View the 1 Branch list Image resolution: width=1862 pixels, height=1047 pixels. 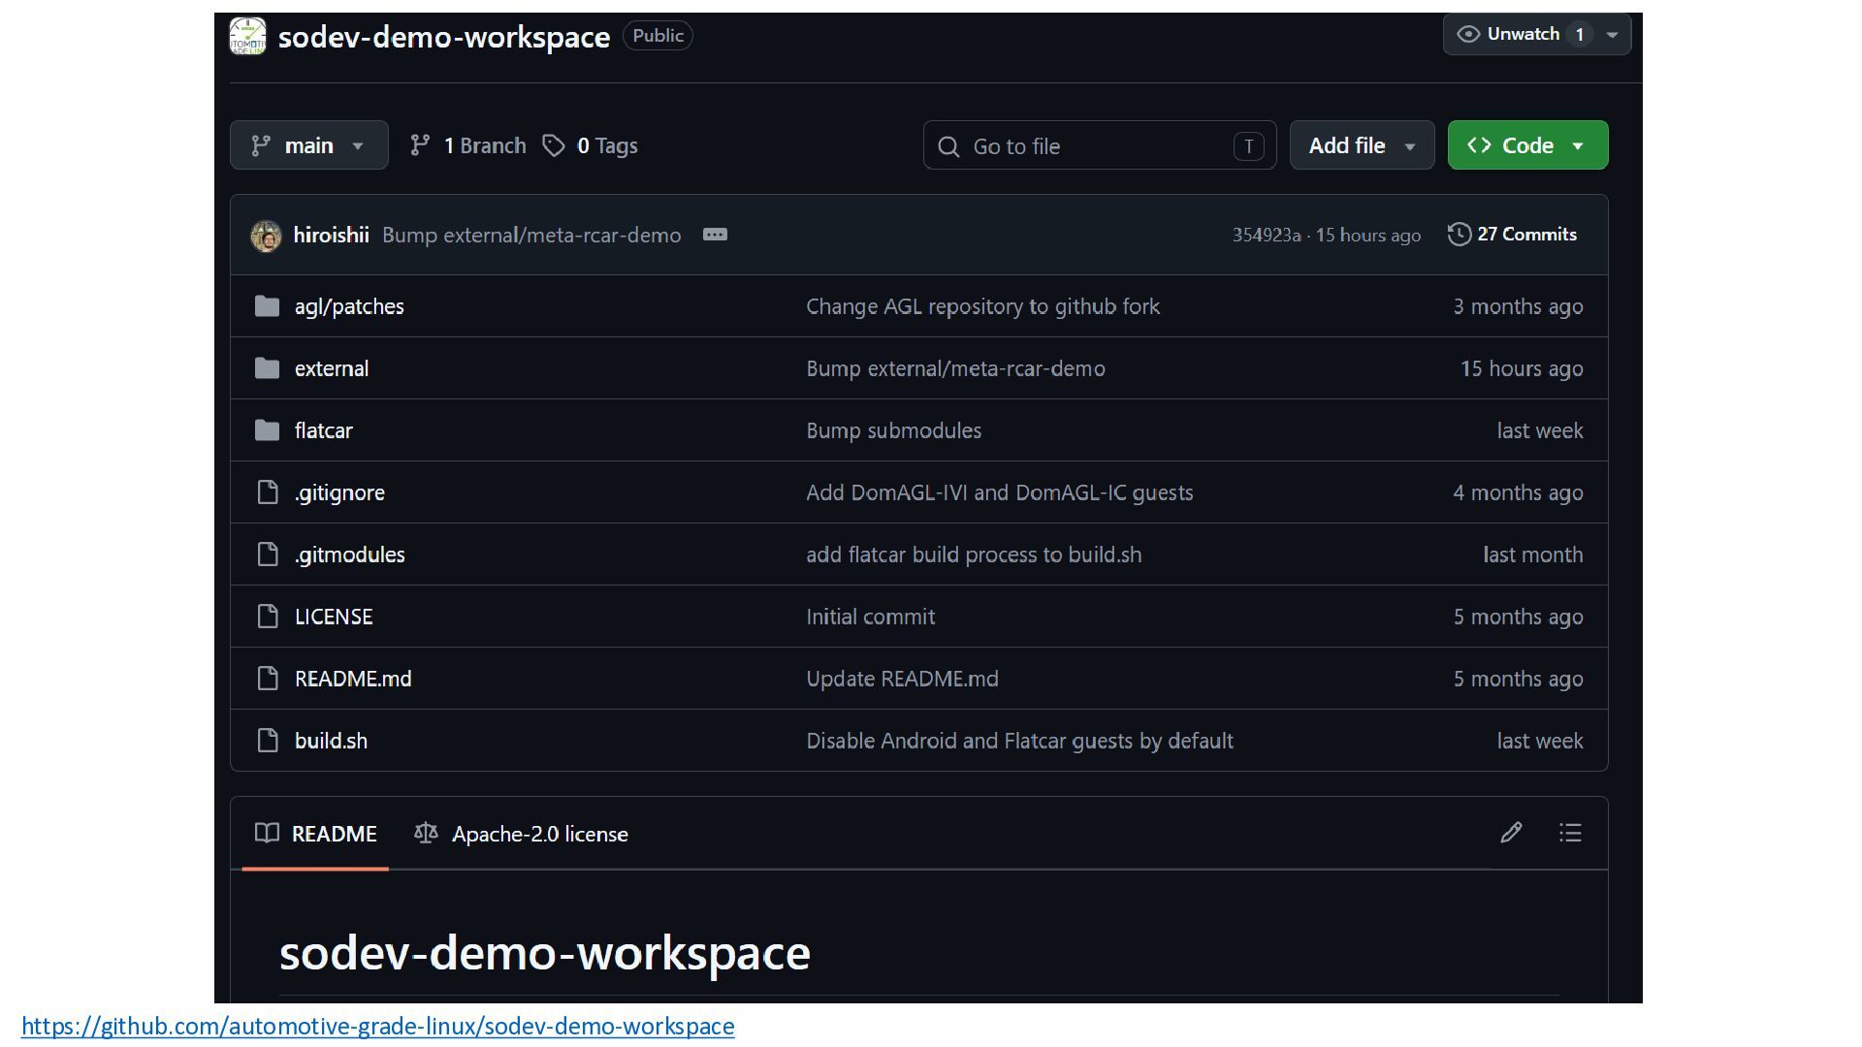[x=468, y=145]
